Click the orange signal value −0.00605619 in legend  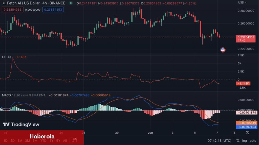pyautogui.click(x=101, y=95)
